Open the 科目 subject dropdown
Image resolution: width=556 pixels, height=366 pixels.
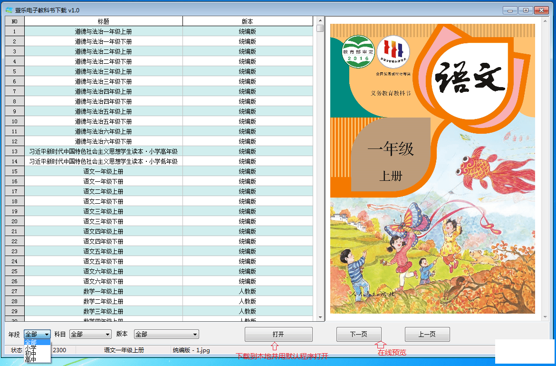(x=90, y=334)
